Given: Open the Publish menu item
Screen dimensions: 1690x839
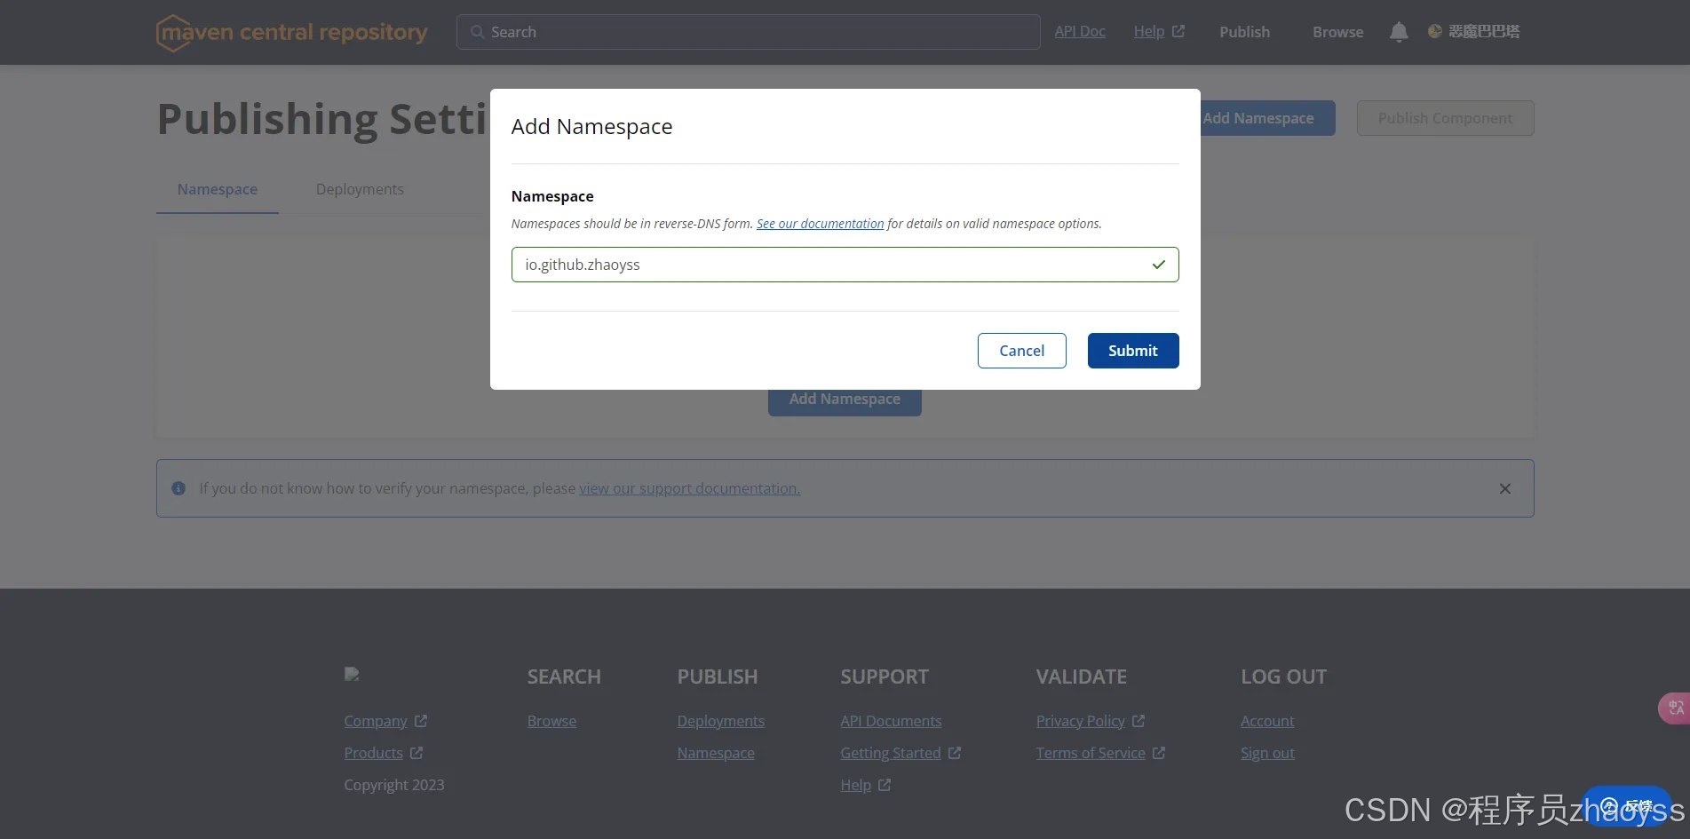Looking at the screenshot, I should click(x=1244, y=32).
